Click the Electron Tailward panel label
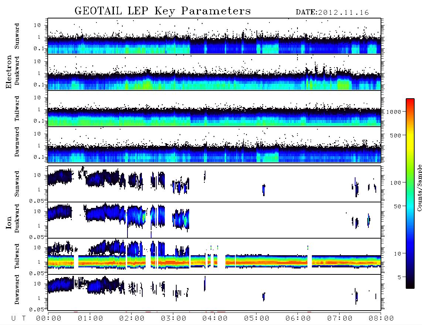422x325 pixels. [x=17, y=109]
